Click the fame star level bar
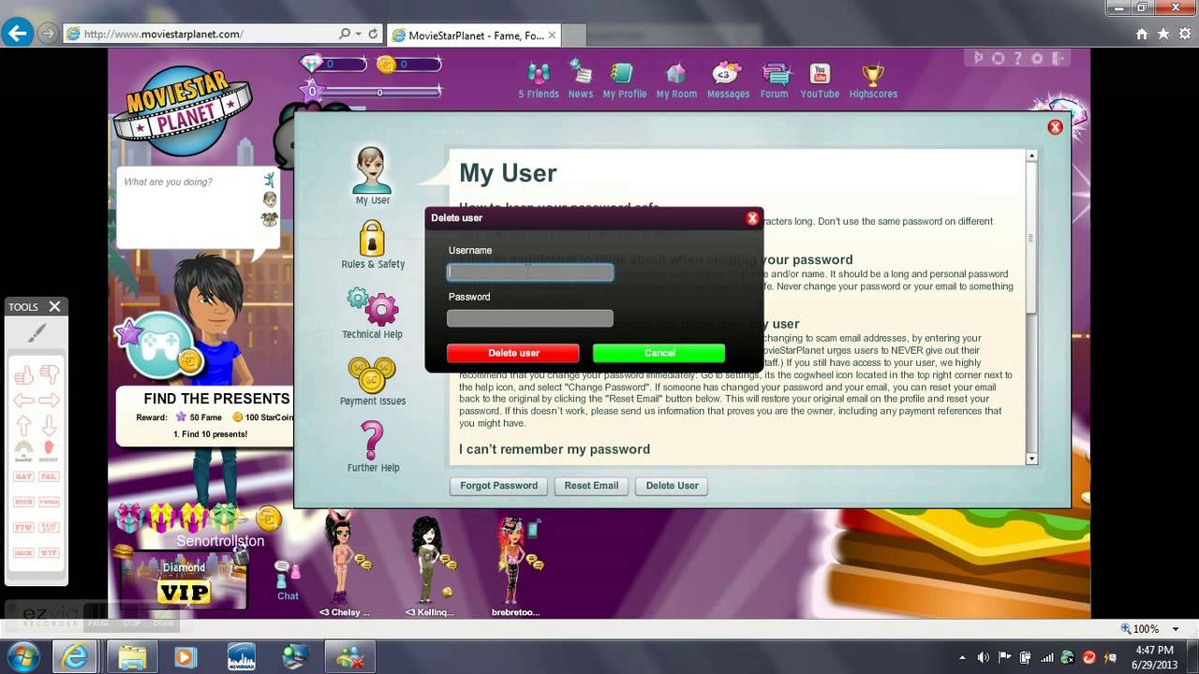This screenshot has width=1199, height=674. click(x=372, y=92)
